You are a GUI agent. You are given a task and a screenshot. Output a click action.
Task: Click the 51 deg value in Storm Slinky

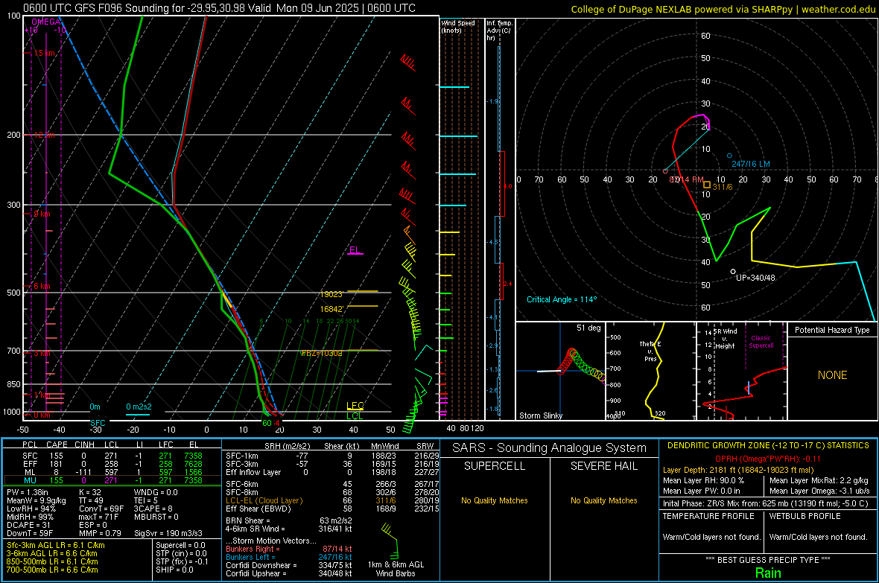click(588, 328)
